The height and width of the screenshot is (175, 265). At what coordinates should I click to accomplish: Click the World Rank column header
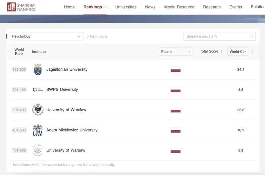19,52
